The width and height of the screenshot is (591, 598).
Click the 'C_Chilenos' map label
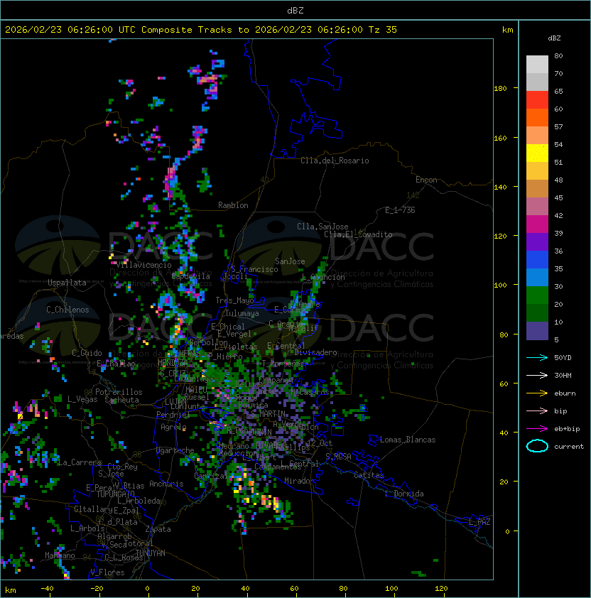coord(67,309)
